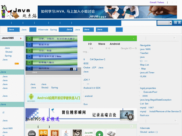This screenshot has width=182, height=136.
Task: Click the green Android robot icon
Action: (31, 97)
